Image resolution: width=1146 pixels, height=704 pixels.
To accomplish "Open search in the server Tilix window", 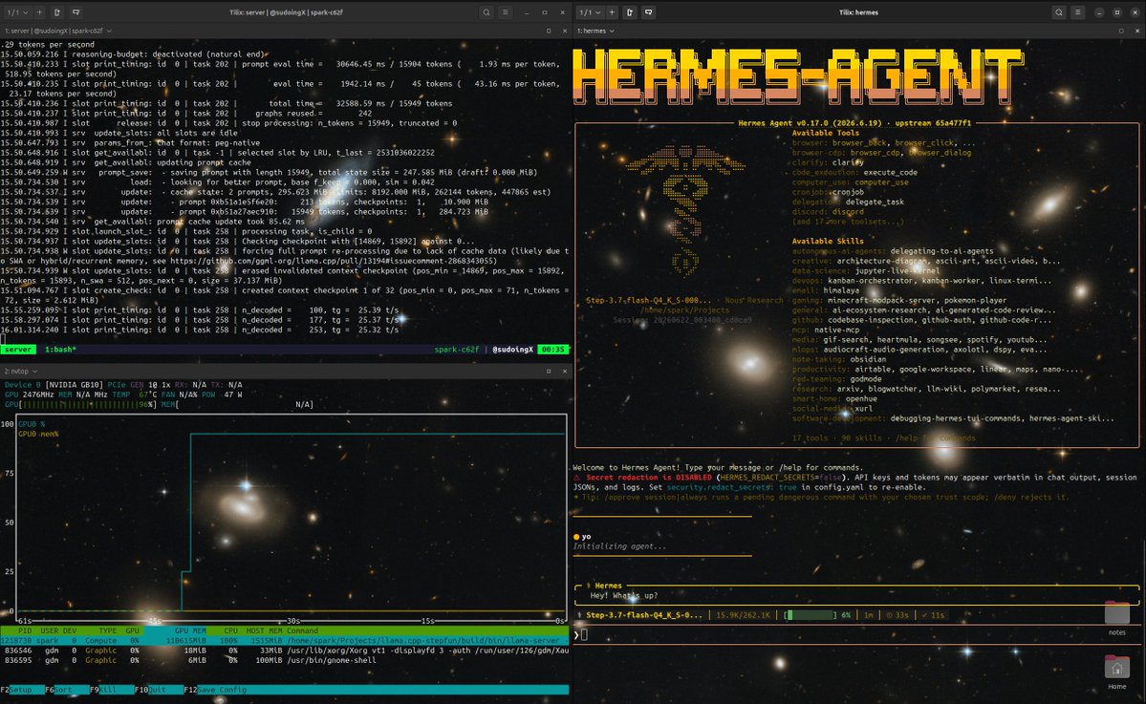I will [487, 12].
